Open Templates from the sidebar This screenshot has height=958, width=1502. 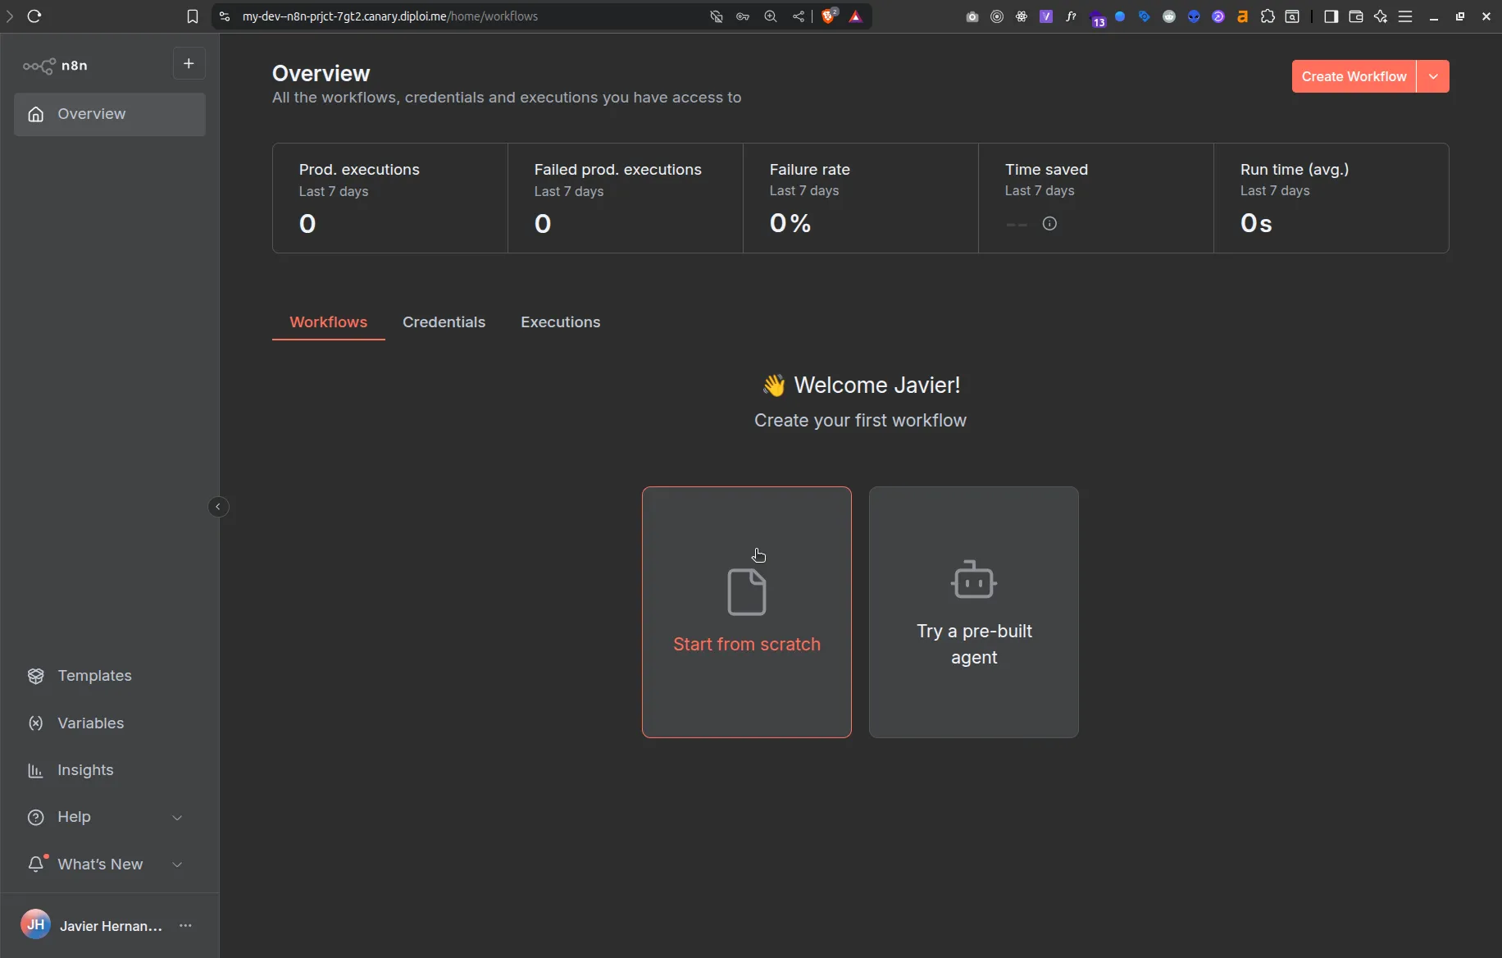click(x=94, y=676)
